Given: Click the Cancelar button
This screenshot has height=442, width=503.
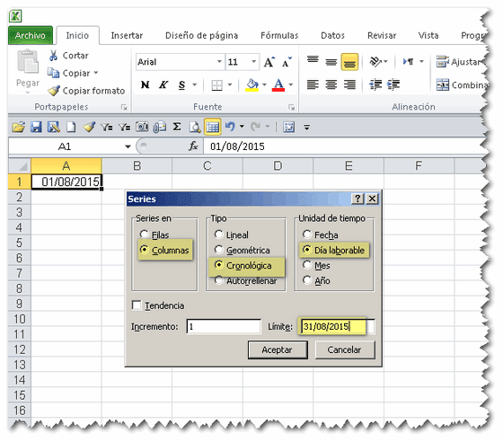Looking at the screenshot, I should click(345, 349).
